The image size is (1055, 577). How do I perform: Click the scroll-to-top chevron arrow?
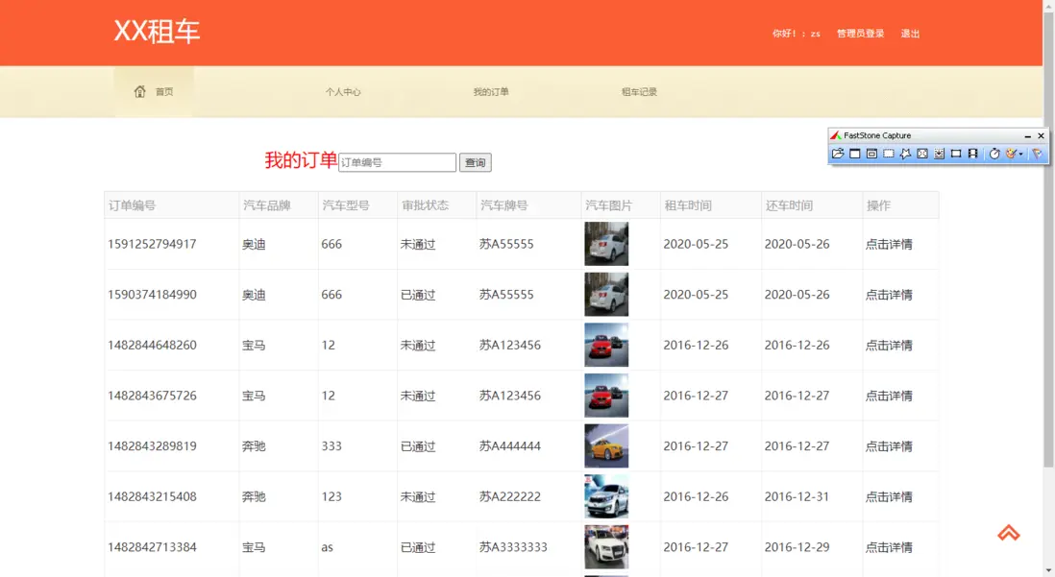pos(1008,533)
